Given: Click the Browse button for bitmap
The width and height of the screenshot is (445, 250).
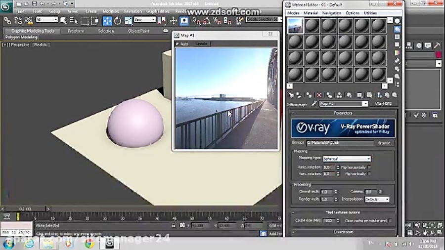Looking at the screenshot, I should [384, 143].
